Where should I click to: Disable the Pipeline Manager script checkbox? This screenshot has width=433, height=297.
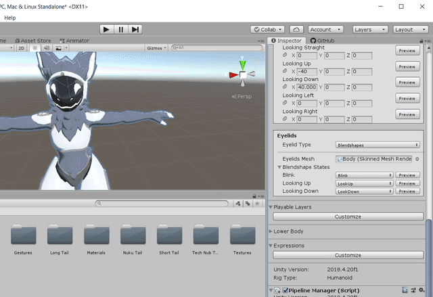(x=285, y=290)
